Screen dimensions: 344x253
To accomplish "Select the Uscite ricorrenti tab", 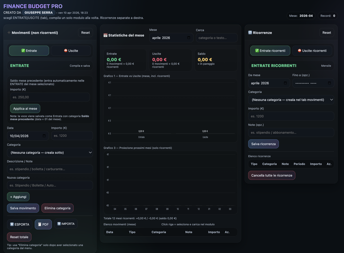I will [312, 51].
